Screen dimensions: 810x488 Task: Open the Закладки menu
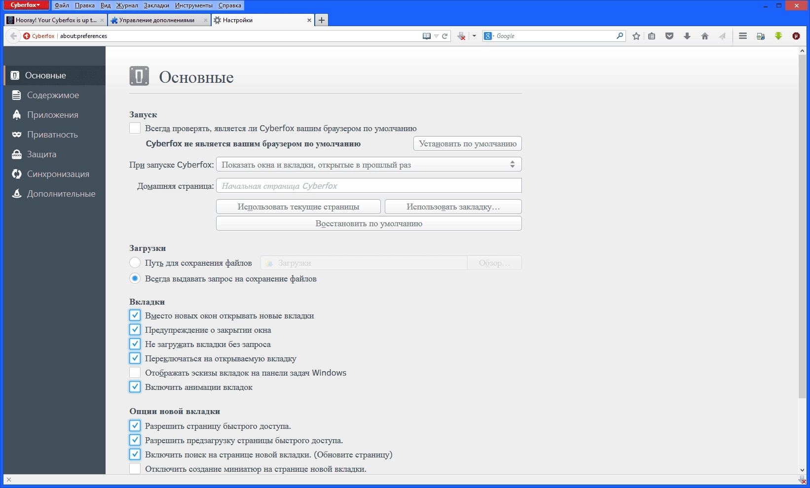pos(156,5)
